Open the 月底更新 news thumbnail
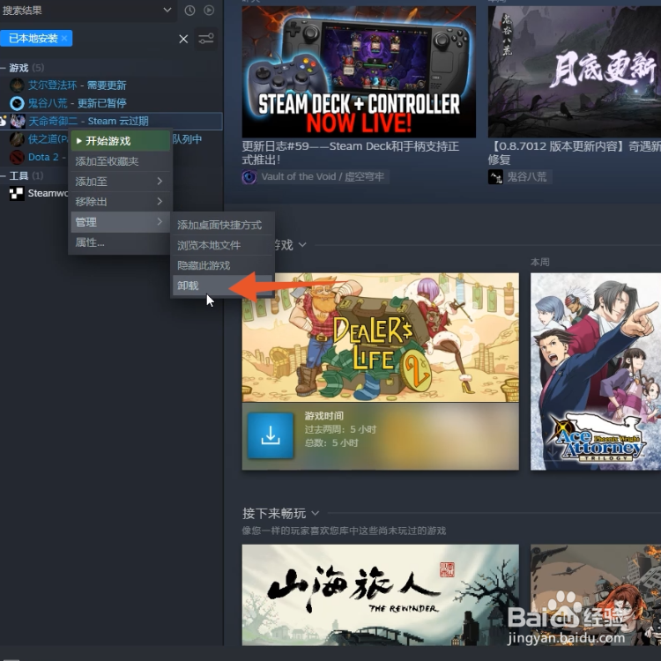Screen dimensions: 661x661 point(574,71)
